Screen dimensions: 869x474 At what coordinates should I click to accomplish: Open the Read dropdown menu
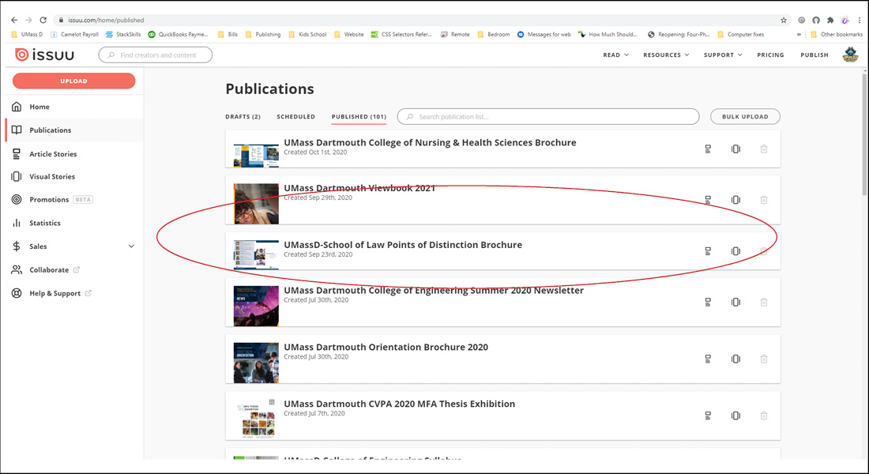click(615, 55)
